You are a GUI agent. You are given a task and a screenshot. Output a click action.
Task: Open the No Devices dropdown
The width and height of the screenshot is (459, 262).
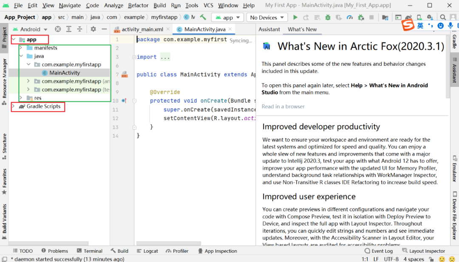[x=266, y=17]
